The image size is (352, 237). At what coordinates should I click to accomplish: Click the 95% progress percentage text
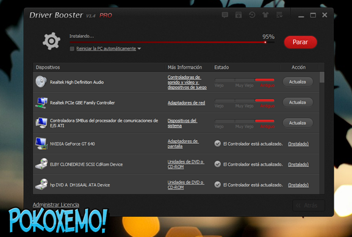(x=268, y=37)
